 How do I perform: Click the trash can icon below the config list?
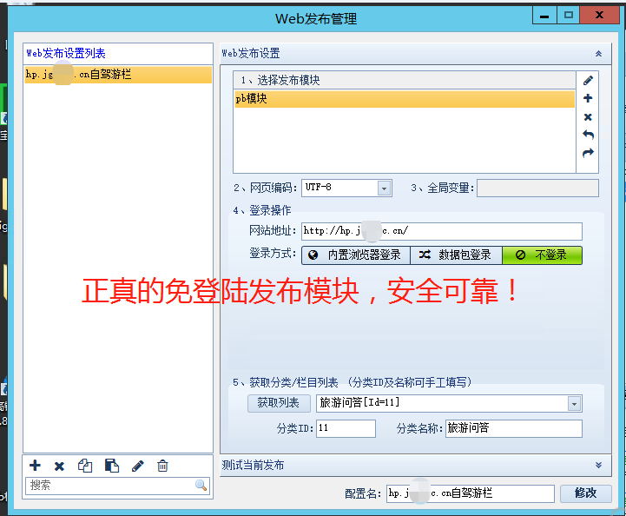click(162, 466)
